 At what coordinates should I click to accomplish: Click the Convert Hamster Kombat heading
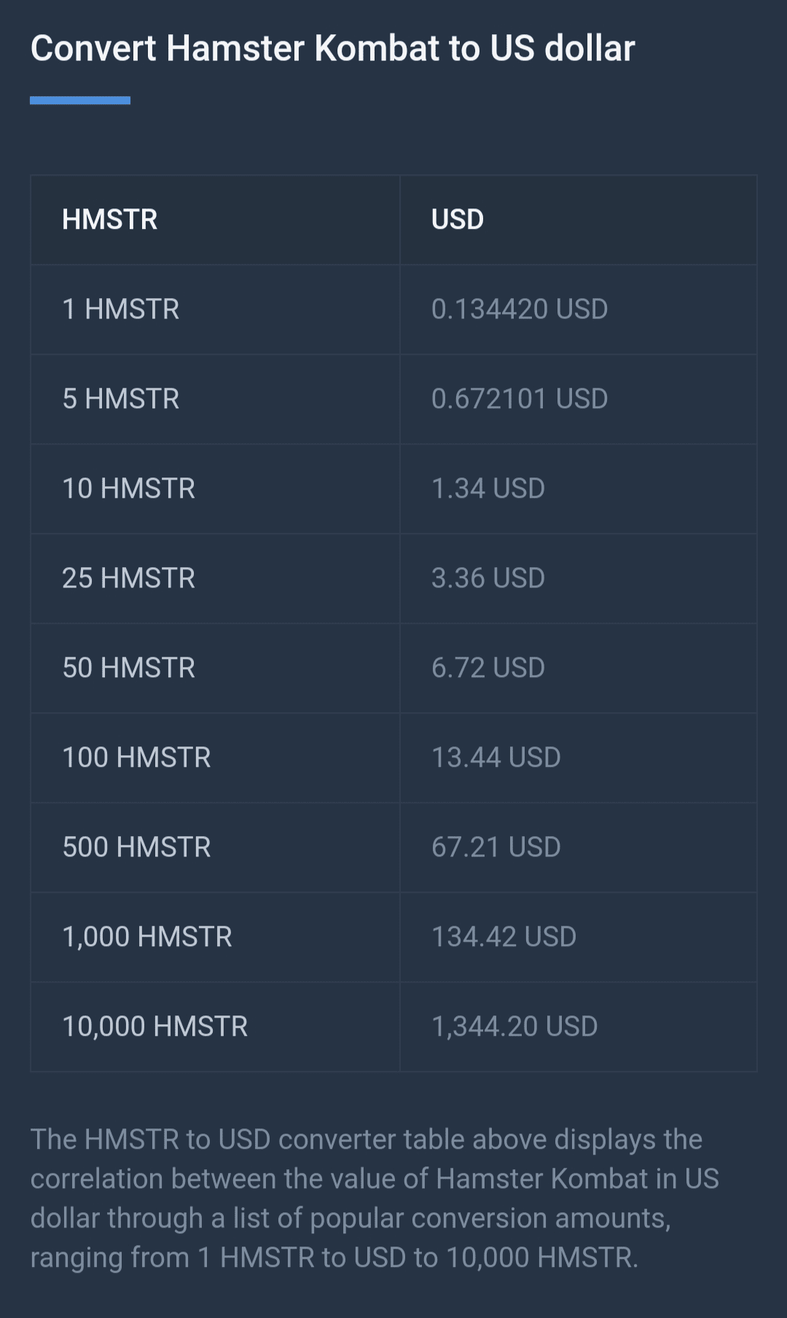click(333, 49)
